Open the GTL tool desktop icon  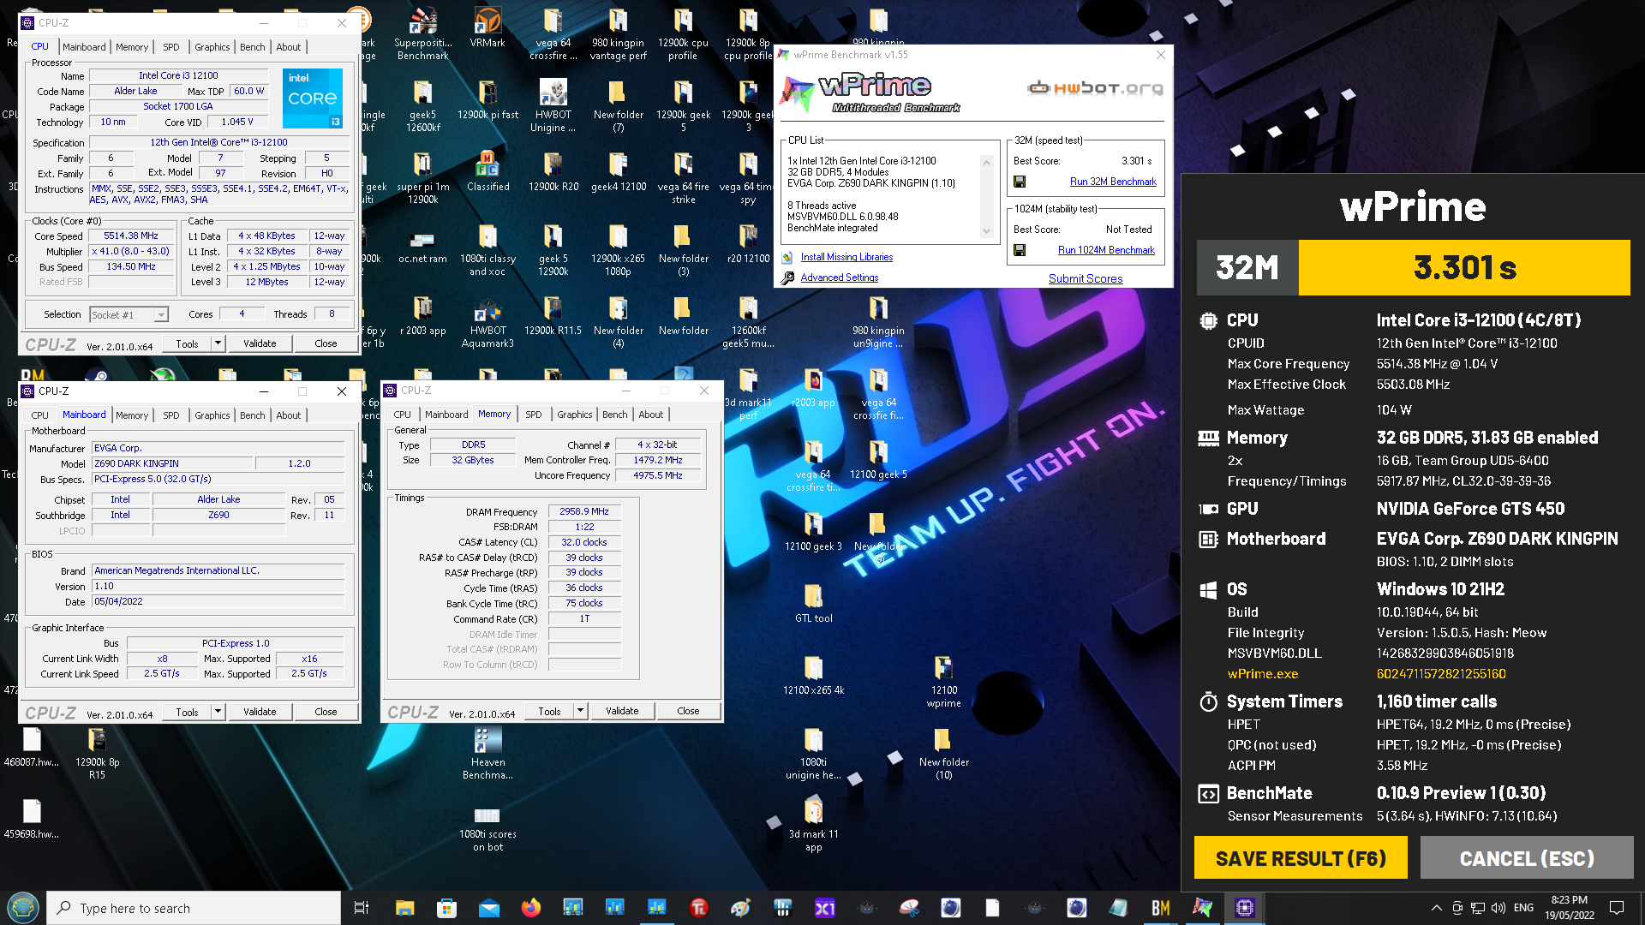click(x=813, y=603)
